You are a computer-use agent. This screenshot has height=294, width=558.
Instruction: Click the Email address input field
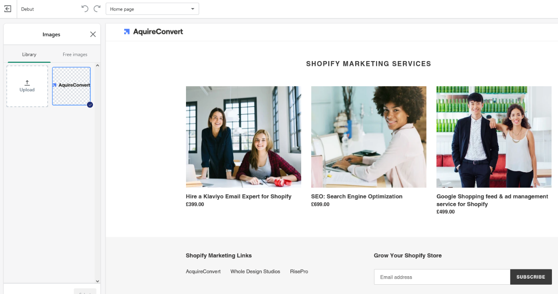[442, 277]
